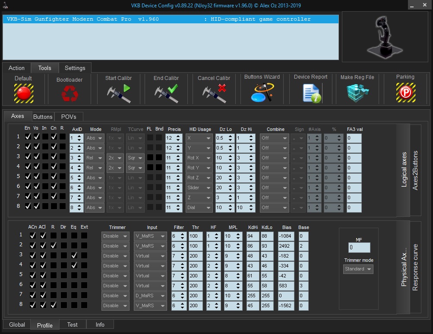The image size is (433, 334).
Task: Click Bias field showing 2492
Action: point(286,246)
